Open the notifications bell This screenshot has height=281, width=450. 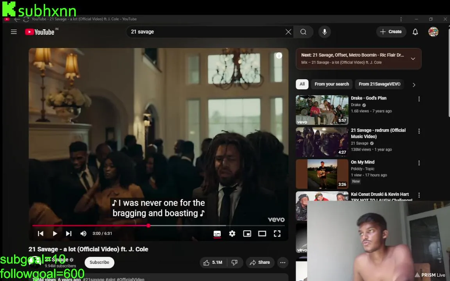click(x=415, y=32)
